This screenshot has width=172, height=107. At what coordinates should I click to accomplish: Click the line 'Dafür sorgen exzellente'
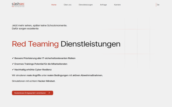25,29
